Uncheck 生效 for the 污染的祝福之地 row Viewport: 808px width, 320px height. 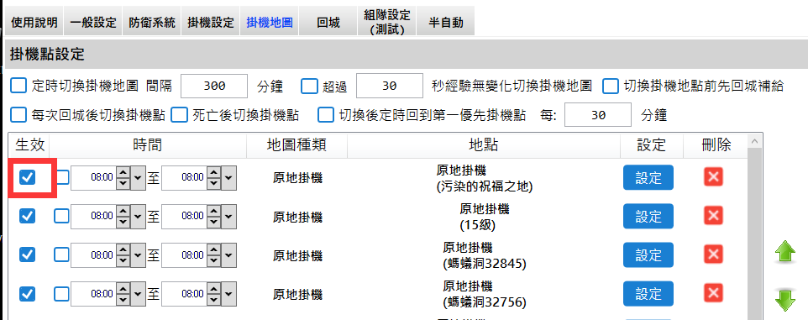[28, 178]
